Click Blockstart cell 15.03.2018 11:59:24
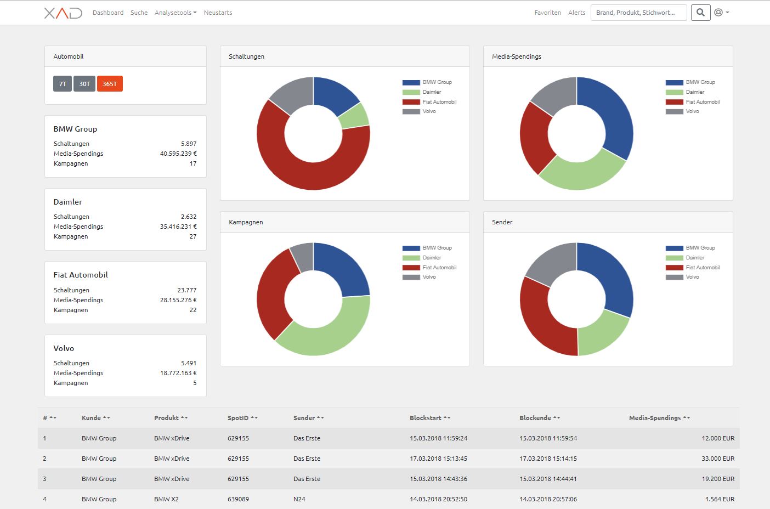 pyautogui.click(x=439, y=438)
